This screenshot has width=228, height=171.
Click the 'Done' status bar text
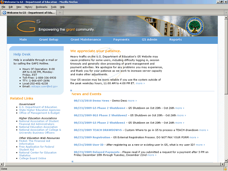click(x=4, y=169)
